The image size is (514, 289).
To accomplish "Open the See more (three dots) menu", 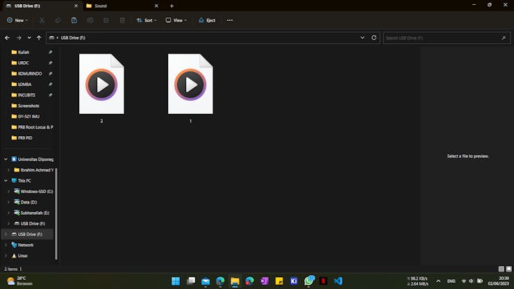I will click(x=230, y=20).
